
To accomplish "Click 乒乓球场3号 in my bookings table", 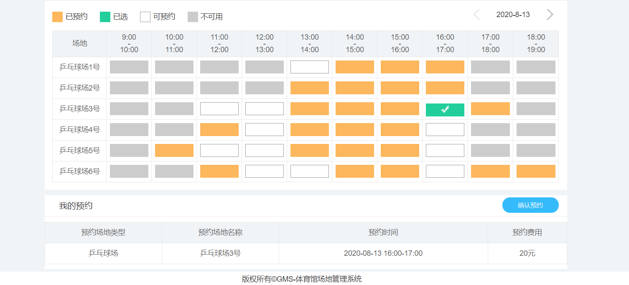I will [x=220, y=253].
